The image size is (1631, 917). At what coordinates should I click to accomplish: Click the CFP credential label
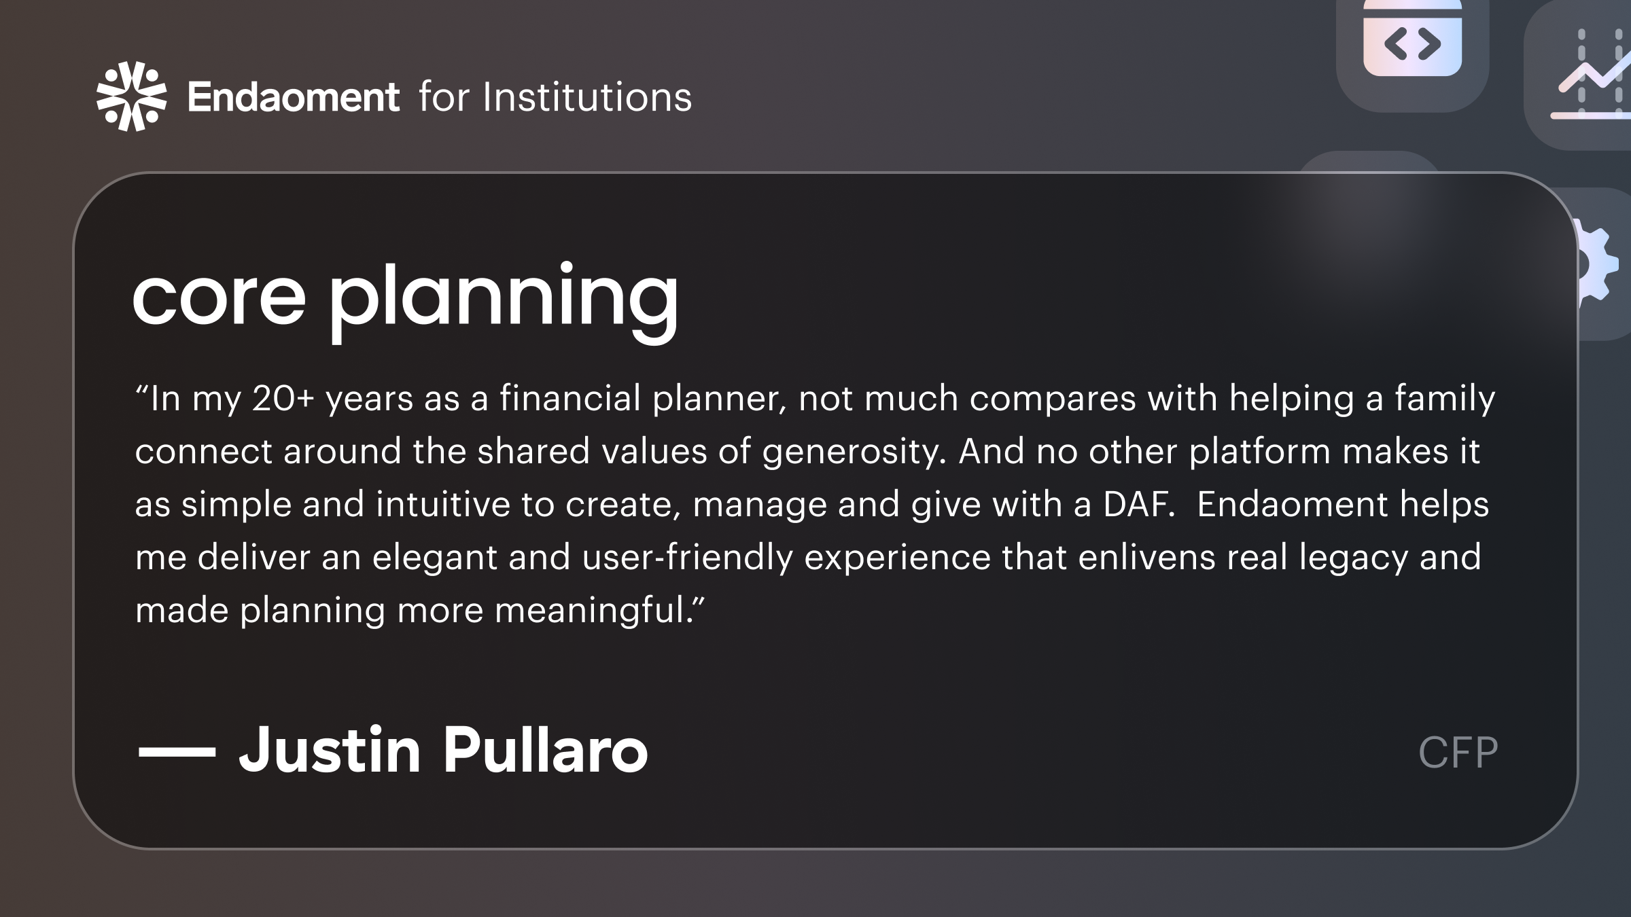tap(1458, 753)
